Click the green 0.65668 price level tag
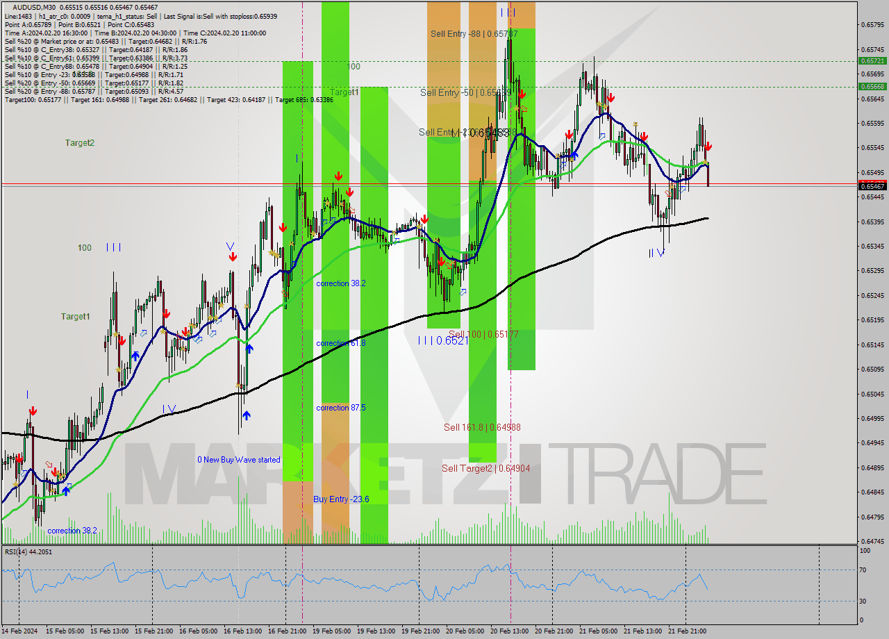Image resolution: width=889 pixels, height=639 pixels. click(x=872, y=86)
